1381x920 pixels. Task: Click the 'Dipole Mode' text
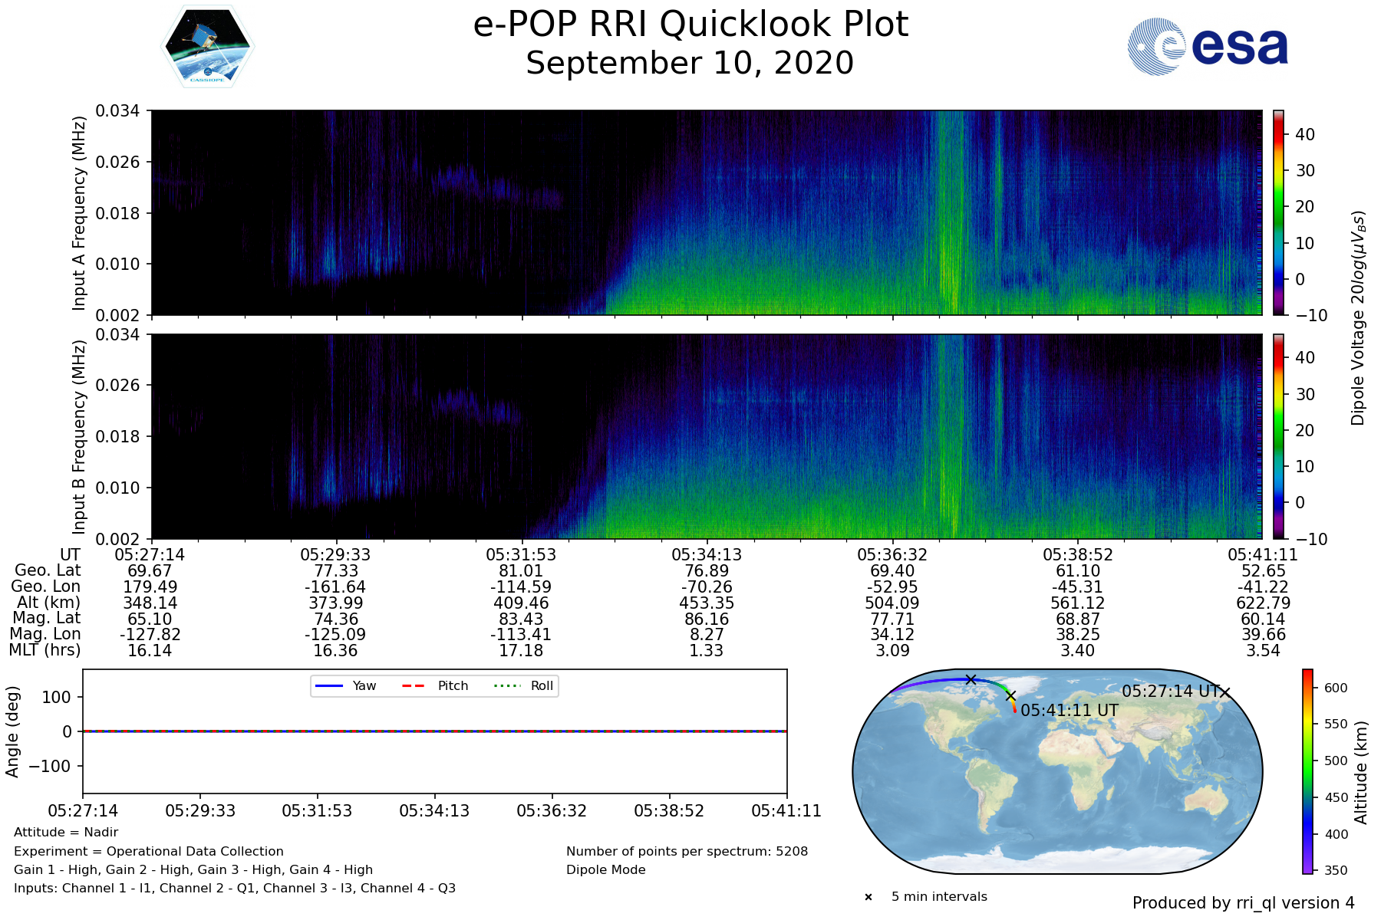point(605,870)
